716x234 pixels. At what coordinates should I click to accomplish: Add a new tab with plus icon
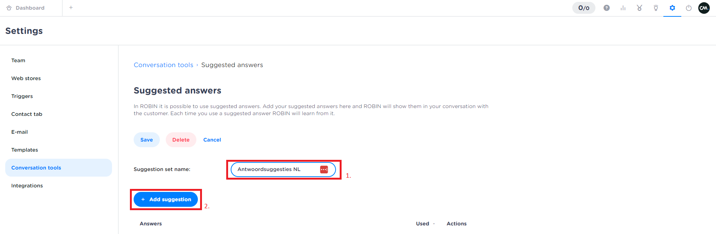pos(71,7)
